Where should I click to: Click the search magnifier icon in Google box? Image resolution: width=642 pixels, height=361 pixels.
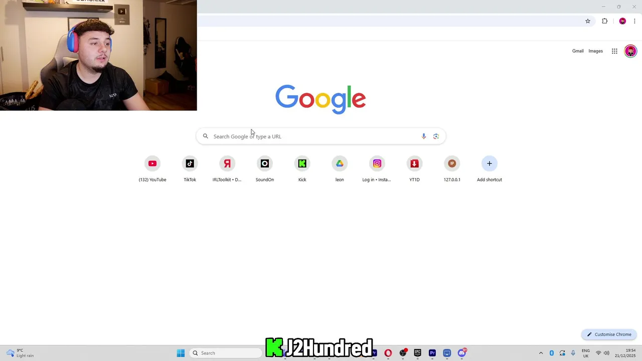tap(206, 136)
